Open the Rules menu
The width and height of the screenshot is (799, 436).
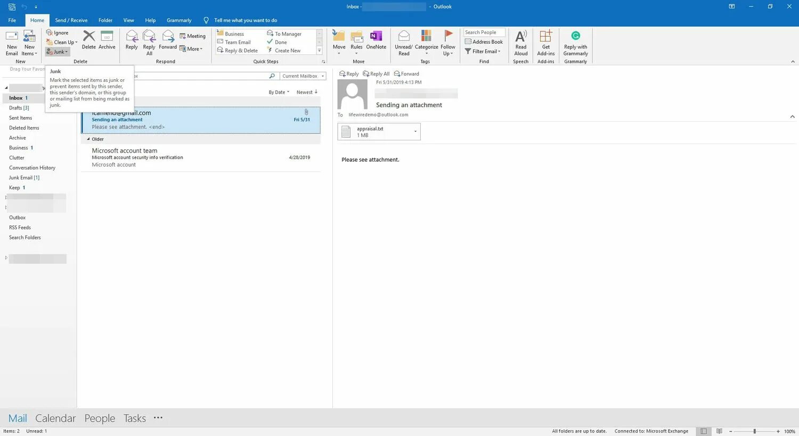pyautogui.click(x=356, y=43)
